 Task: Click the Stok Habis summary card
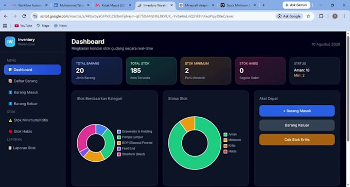coord(260,71)
